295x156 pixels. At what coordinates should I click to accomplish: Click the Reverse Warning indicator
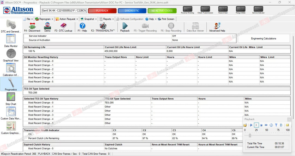pyautogui.click(x=187, y=10)
